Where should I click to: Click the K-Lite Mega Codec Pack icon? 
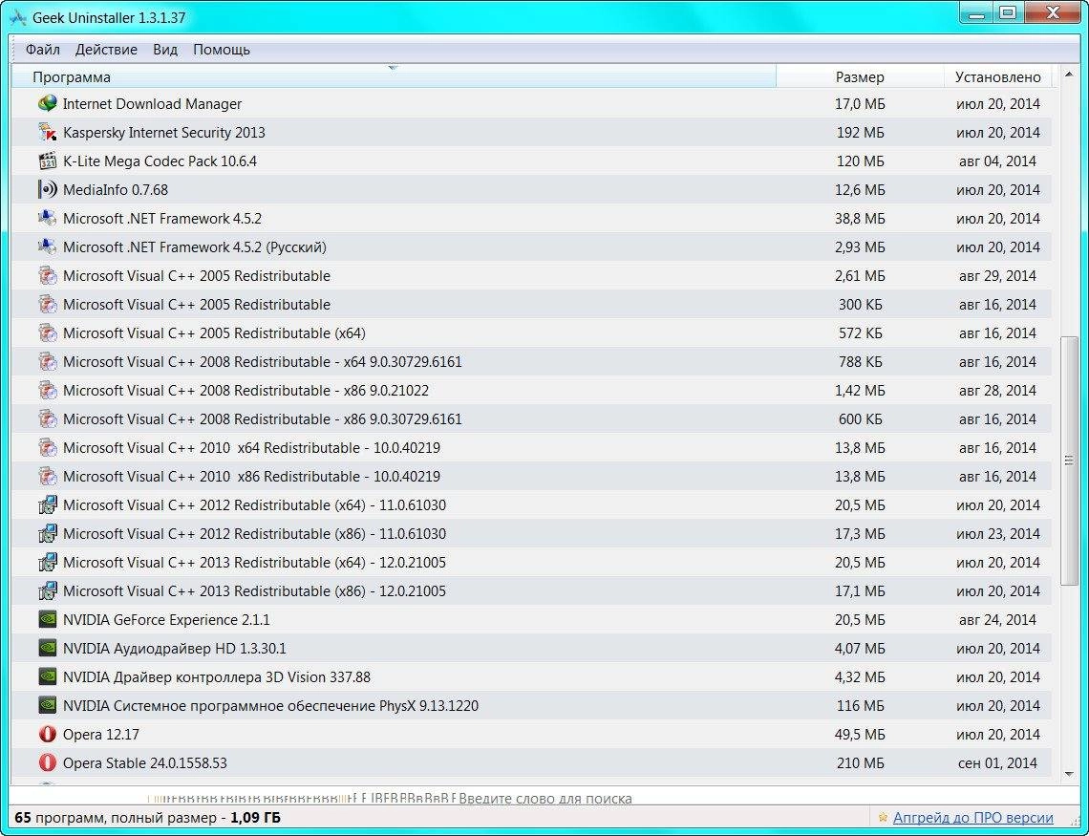[47, 161]
